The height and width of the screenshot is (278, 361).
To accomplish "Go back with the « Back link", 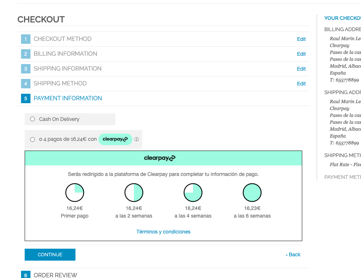I will tap(293, 254).
